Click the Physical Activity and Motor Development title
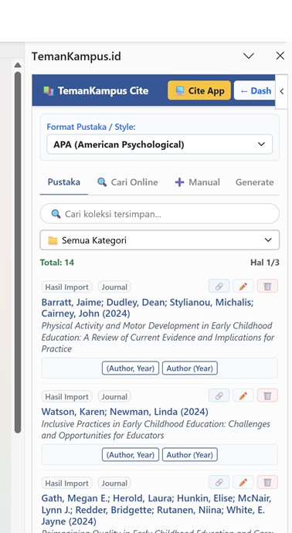This screenshot has width=292, height=533. [x=158, y=338]
